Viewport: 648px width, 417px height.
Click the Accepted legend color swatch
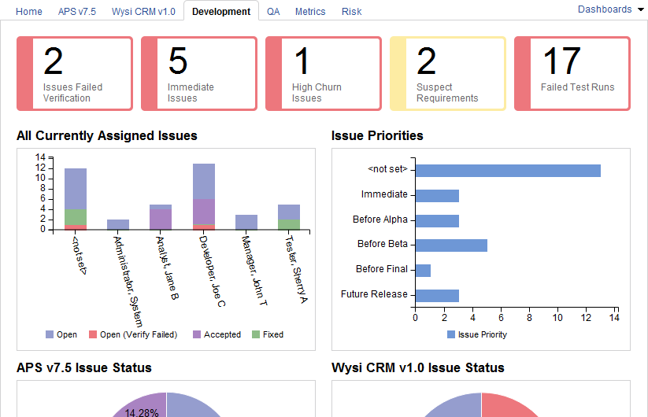coord(197,334)
